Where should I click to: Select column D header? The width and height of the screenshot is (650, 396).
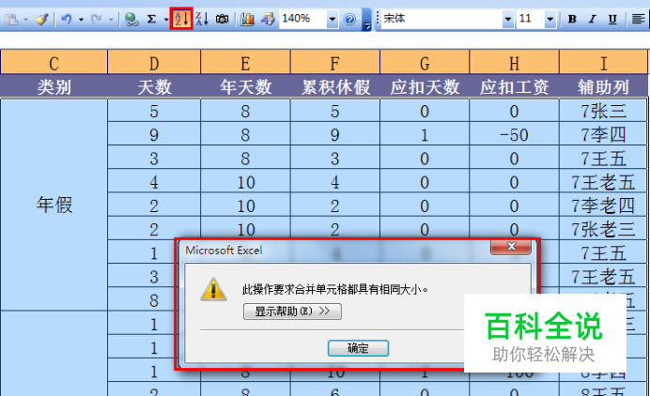154,63
